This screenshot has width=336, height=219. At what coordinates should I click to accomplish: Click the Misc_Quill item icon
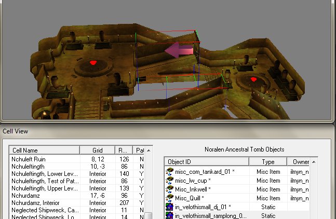tap(169, 198)
